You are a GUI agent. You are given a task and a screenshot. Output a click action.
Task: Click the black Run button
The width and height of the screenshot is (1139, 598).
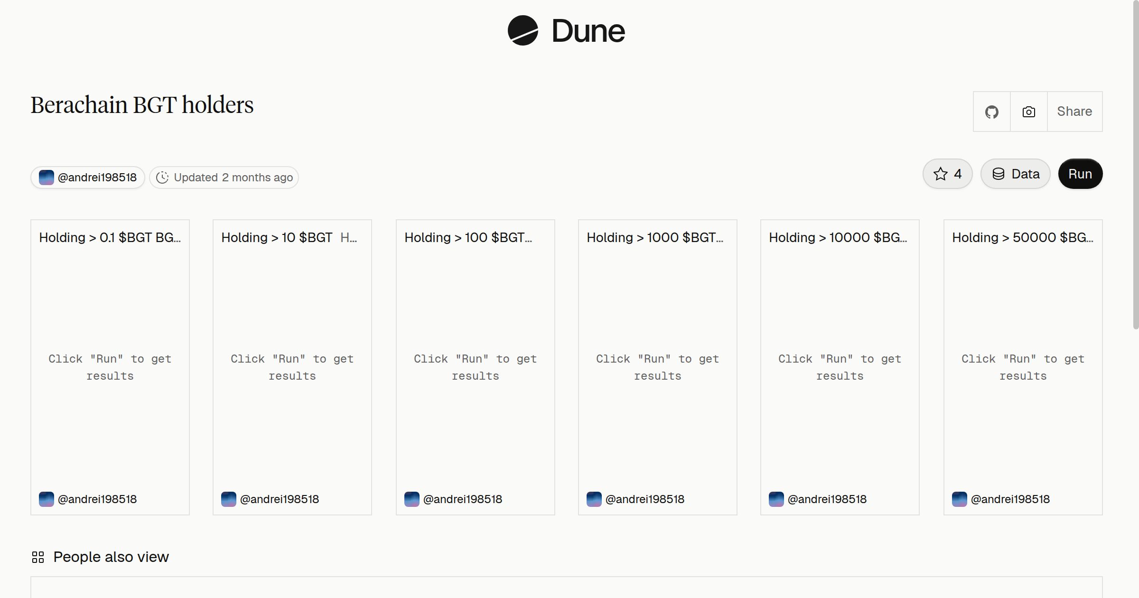click(x=1080, y=174)
